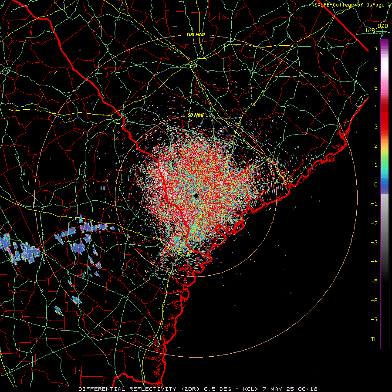Click the 00:16 timestamp in the caption
Screen dimensions: 392x392
click(308, 389)
